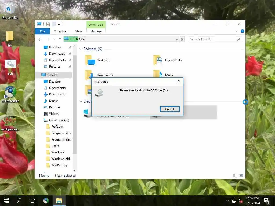Open the Computer ribbon tab
This screenshot has width=275, height=206.
coord(60,31)
